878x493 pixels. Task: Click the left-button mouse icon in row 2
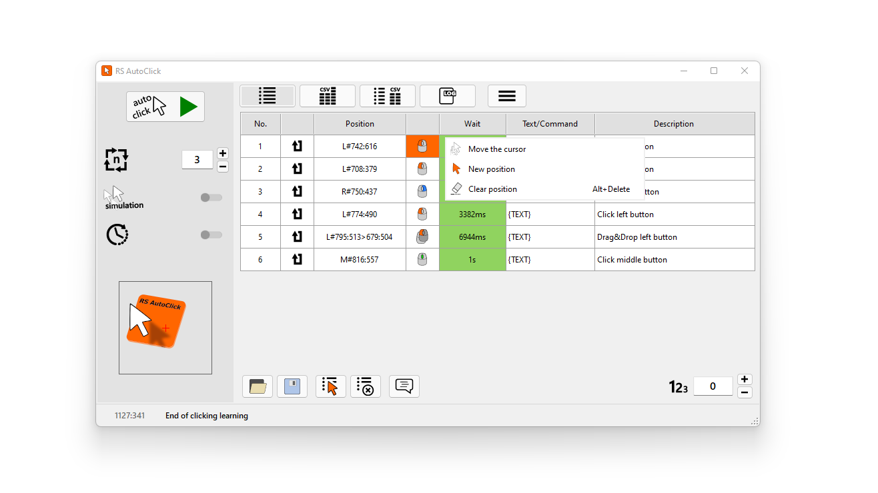click(x=422, y=169)
